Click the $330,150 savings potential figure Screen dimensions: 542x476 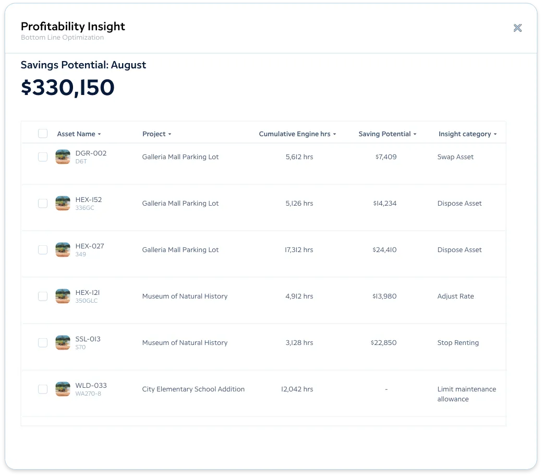(68, 87)
